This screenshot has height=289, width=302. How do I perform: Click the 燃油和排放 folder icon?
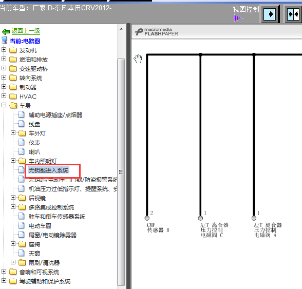click(x=13, y=60)
